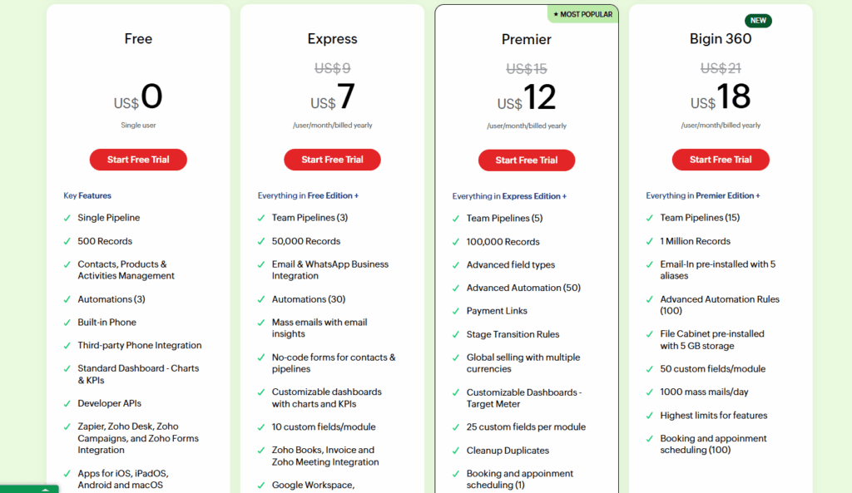Click the checkmark beside Built-in Phone
This screenshot has height=493, width=852.
(x=67, y=323)
